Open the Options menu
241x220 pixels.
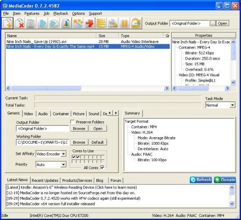(78, 14)
